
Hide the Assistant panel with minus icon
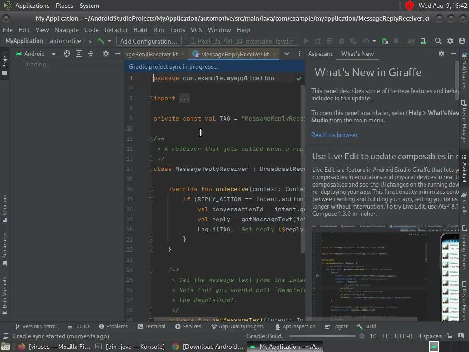pyautogui.click(x=453, y=54)
